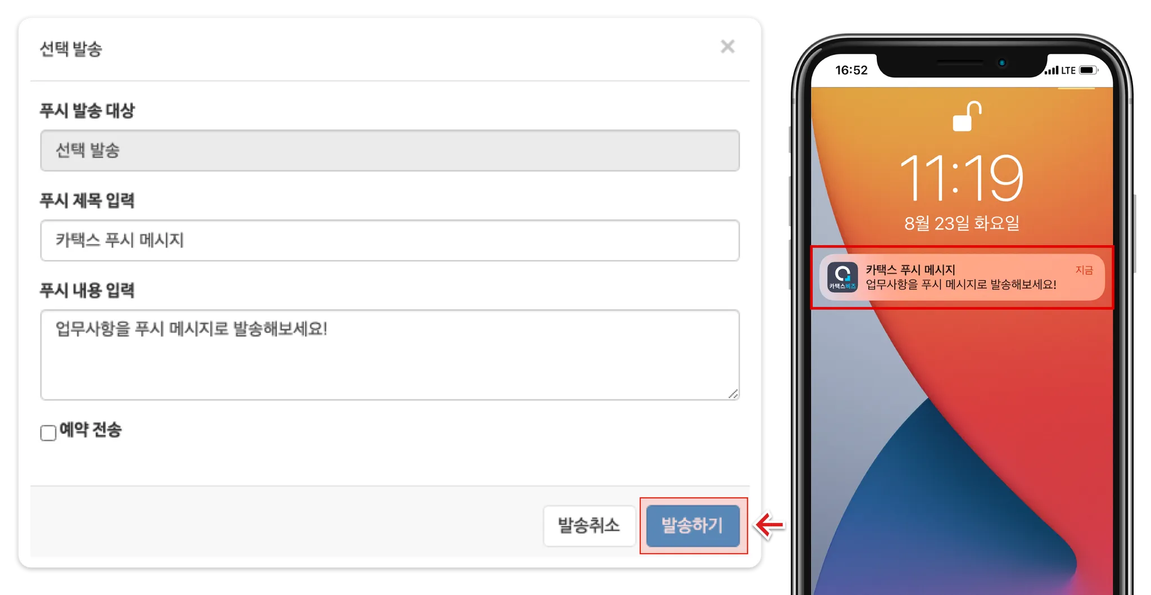Tap the 11:19 lock screen clock
Viewport: 1151px width, 595px height.
click(962, 178)
